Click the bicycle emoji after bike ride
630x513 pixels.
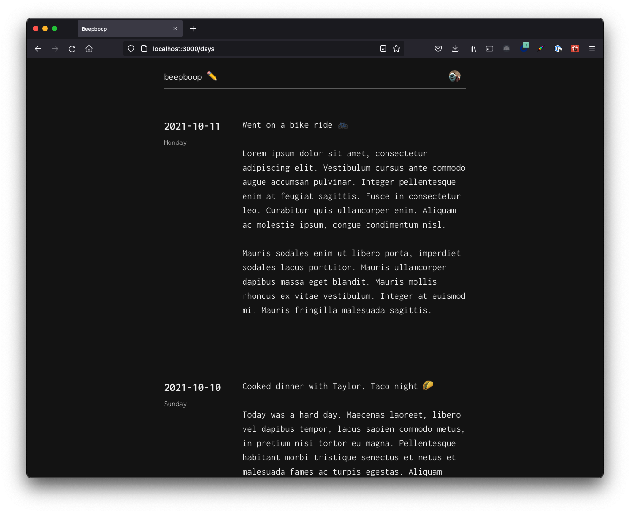click(343, 125)
